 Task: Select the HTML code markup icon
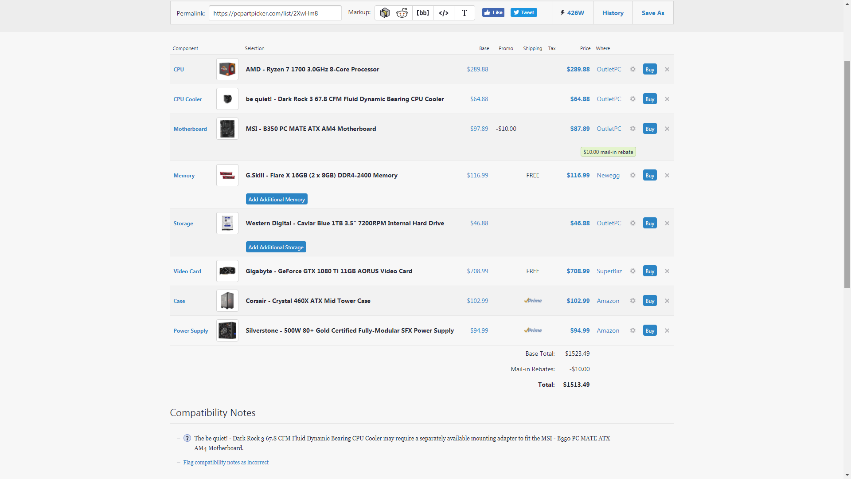[x=444, y=13]
